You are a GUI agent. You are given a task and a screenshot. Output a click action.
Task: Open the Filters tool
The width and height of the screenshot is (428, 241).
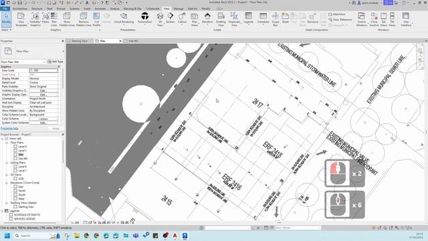(x=45, y=18)
